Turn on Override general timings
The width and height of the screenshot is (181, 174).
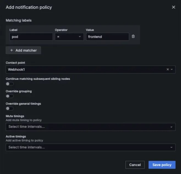pos(10,108)
